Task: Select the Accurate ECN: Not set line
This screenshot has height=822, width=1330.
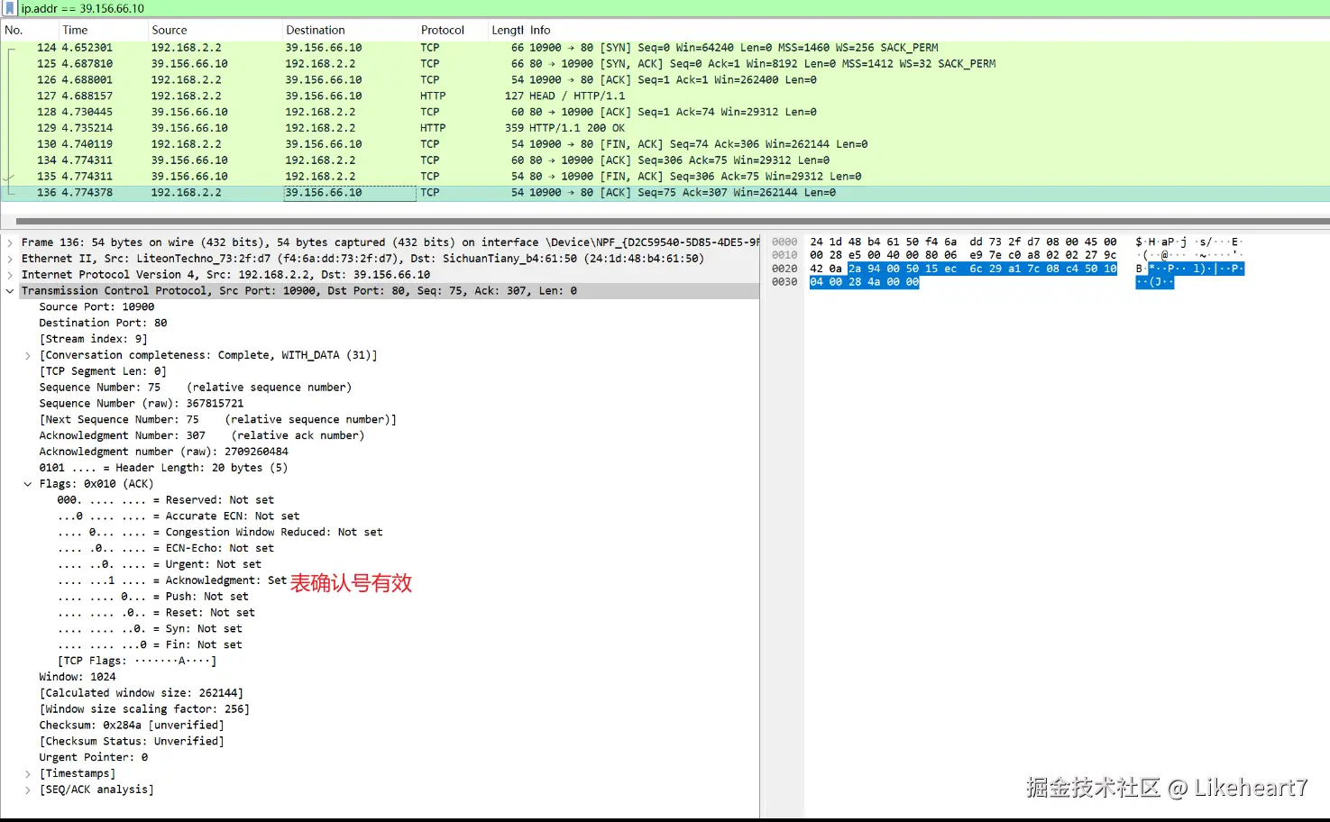Action: [x=179, y=516]
